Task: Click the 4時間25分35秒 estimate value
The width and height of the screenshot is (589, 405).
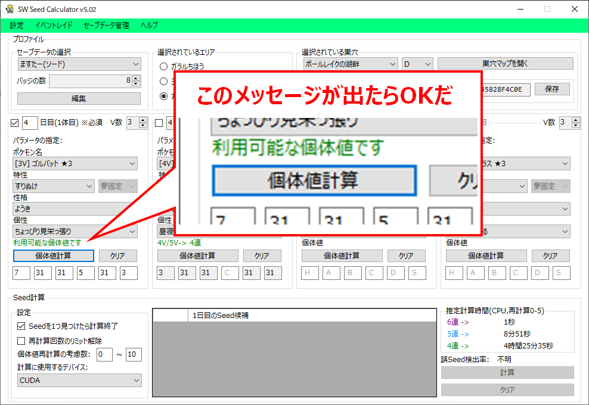Action: [x=528, y=345]
